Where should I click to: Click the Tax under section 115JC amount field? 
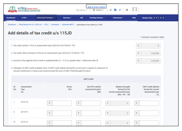coord(148,46)
